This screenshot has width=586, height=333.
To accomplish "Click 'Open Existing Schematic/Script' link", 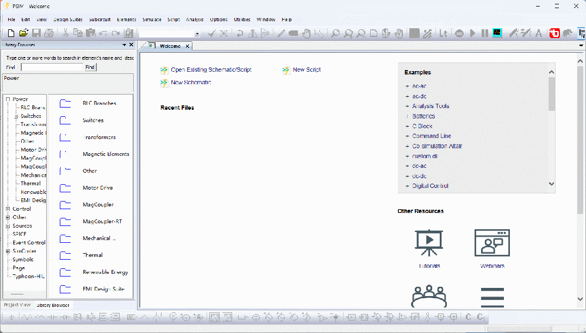I will 211,70.
